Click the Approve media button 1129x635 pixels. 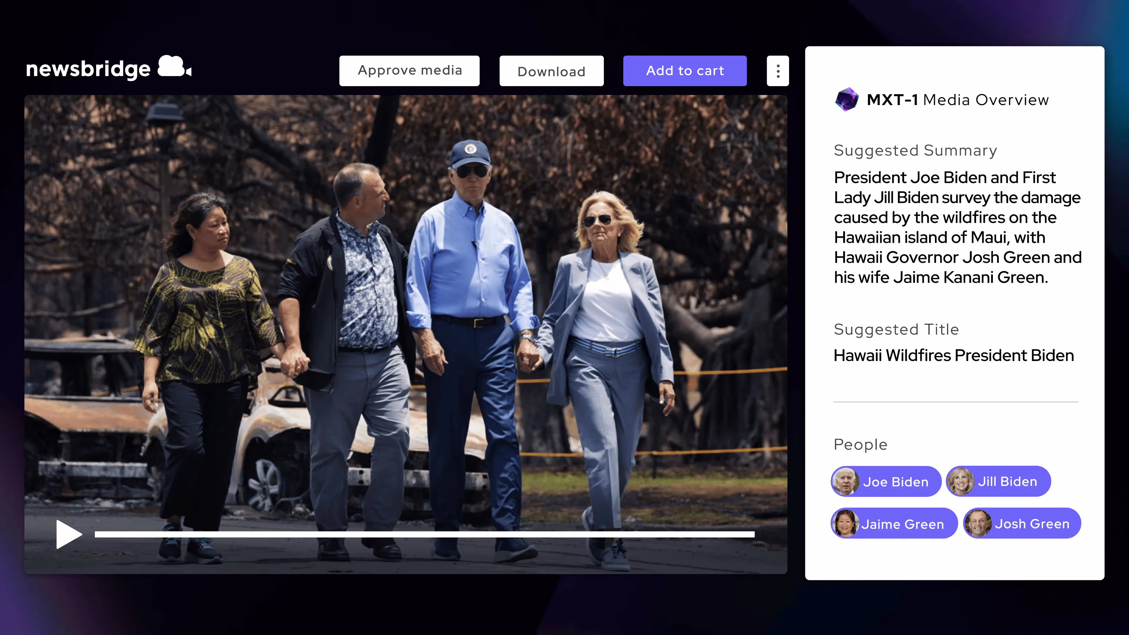click(x=409, y=71)
